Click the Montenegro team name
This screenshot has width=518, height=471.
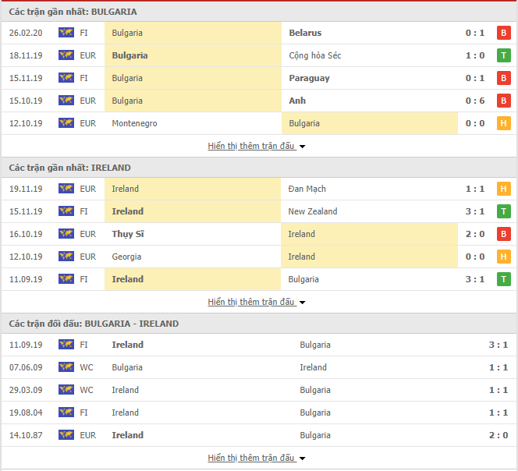coord(134,123)
